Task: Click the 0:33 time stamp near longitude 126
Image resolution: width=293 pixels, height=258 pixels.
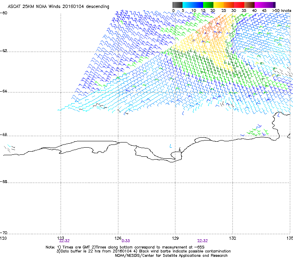Action: (x=126, y=241)
